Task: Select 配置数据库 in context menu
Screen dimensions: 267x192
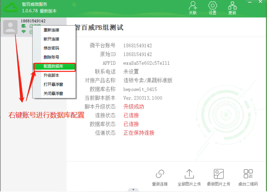Action: coord(55,66)
